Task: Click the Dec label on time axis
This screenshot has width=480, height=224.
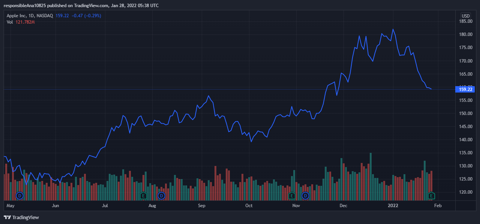Action: [343, 206]
